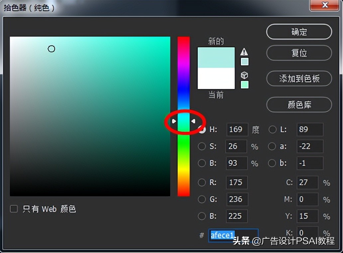Select the gamut-corrected color swatch below warning
This screenshot has width=343, height=253.
pos(245,62)
